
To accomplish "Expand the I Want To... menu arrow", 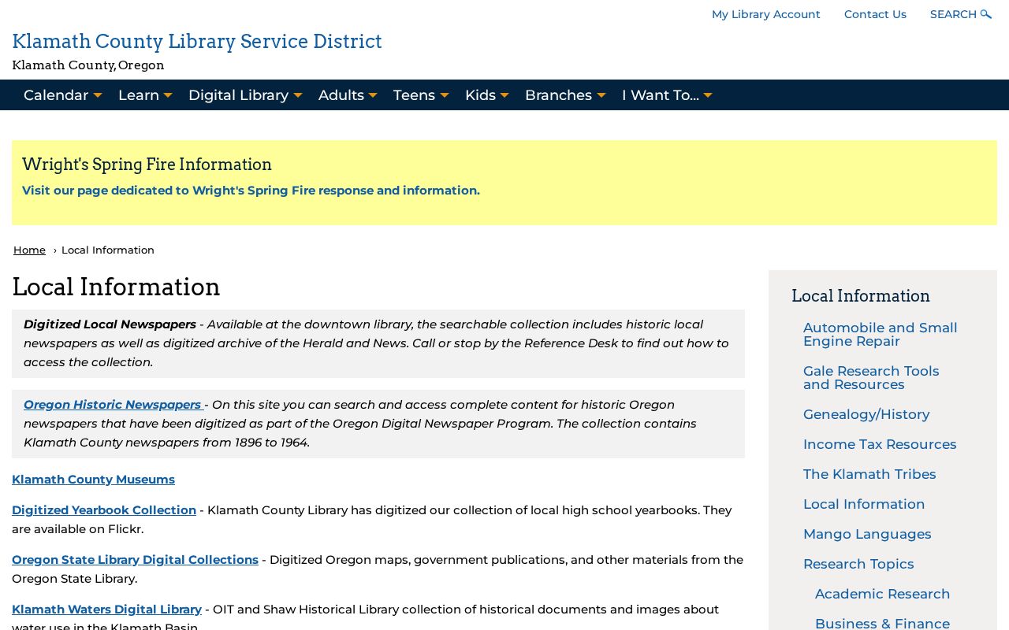I will pos(708,95).
